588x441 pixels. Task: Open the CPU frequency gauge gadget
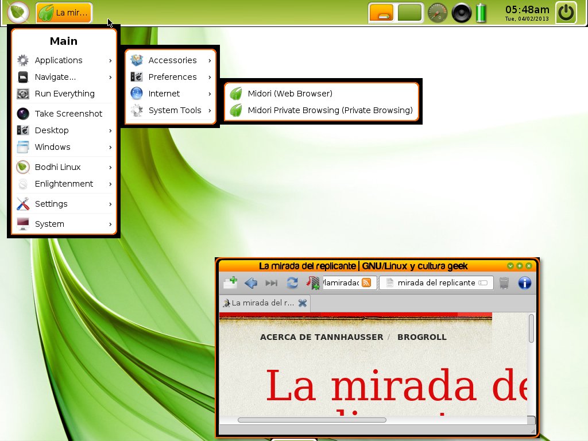[437, 13]
